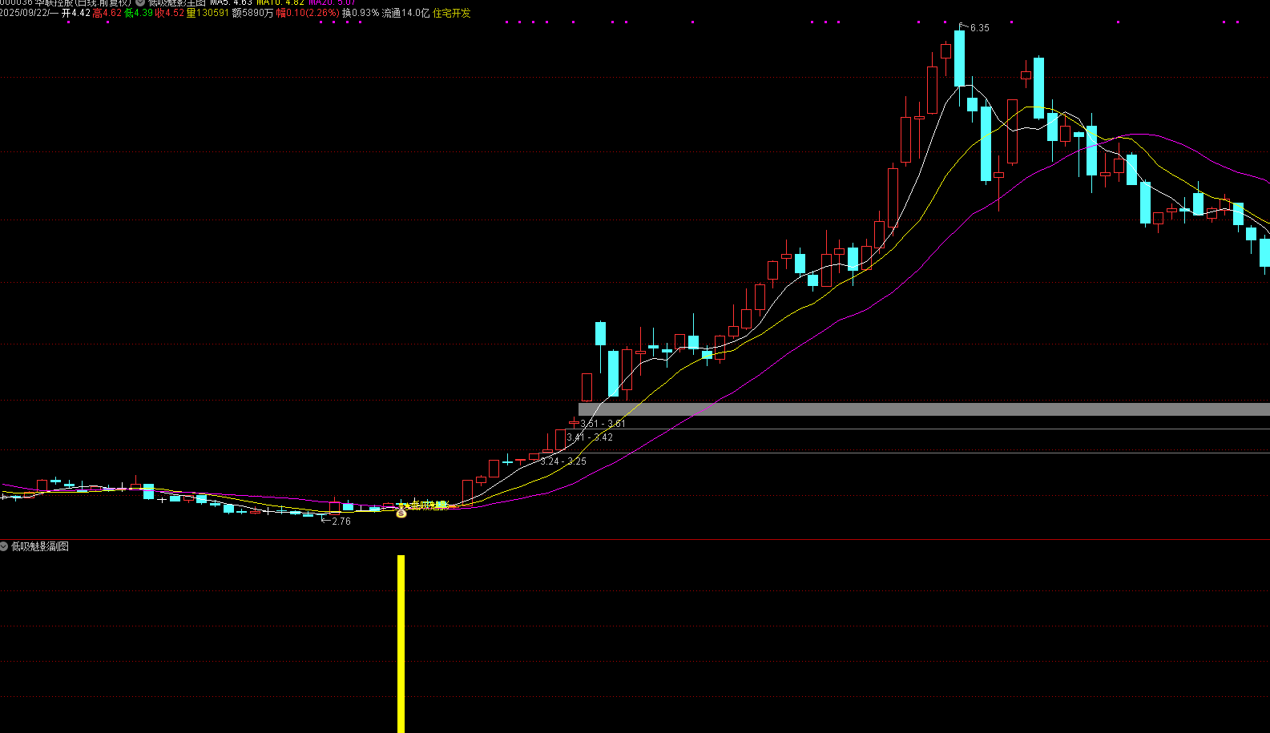The height and width of the screenshot is (733, 1270).
Task: Click the change value 幅0.10(2.26%)
Action: click(308, 14)
